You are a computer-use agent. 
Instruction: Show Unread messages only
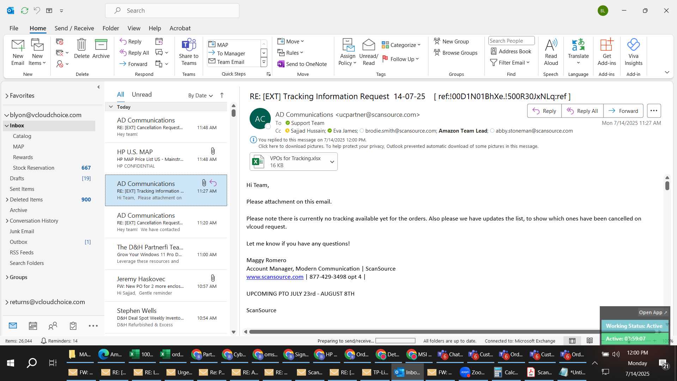(141, 95)
